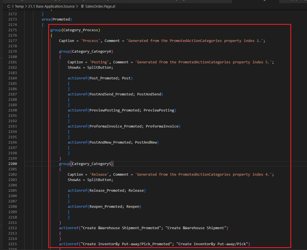The width and height of the screenshot is (307, 250).
Task: Click the Category_Category6 group name
Action: click(x=92, y=52)
